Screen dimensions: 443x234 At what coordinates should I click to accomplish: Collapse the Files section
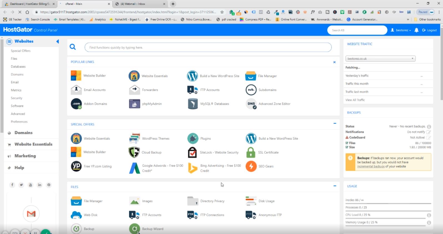(335, 186)
